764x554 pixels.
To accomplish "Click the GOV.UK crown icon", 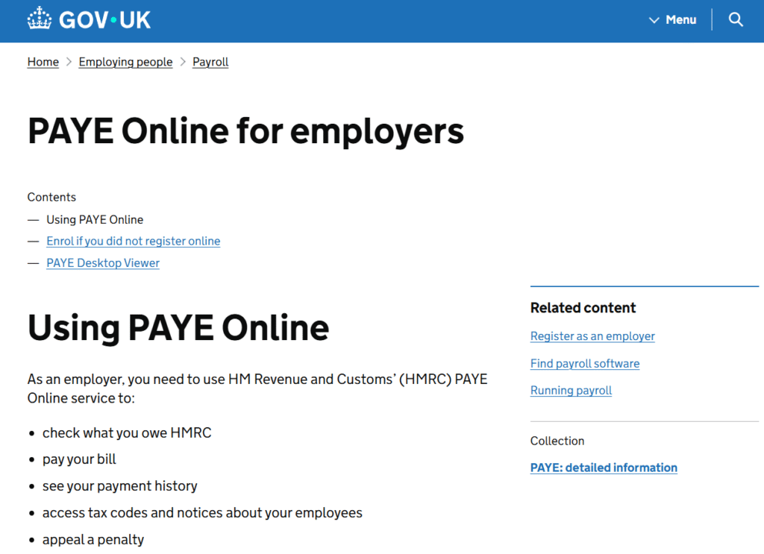I will [x=38, y=19].
